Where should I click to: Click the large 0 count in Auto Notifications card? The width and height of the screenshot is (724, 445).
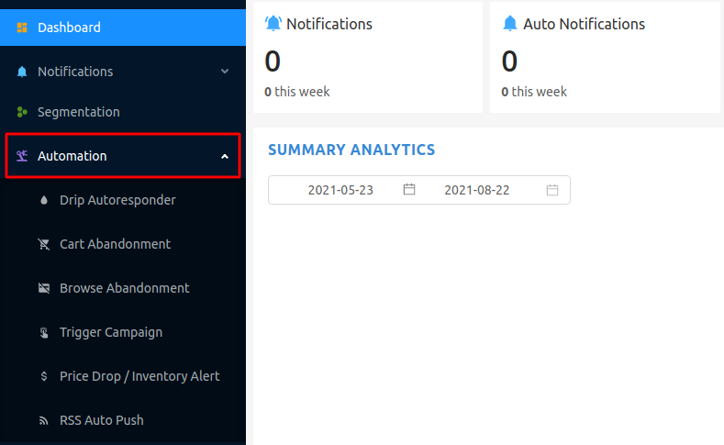coord(509,61)
